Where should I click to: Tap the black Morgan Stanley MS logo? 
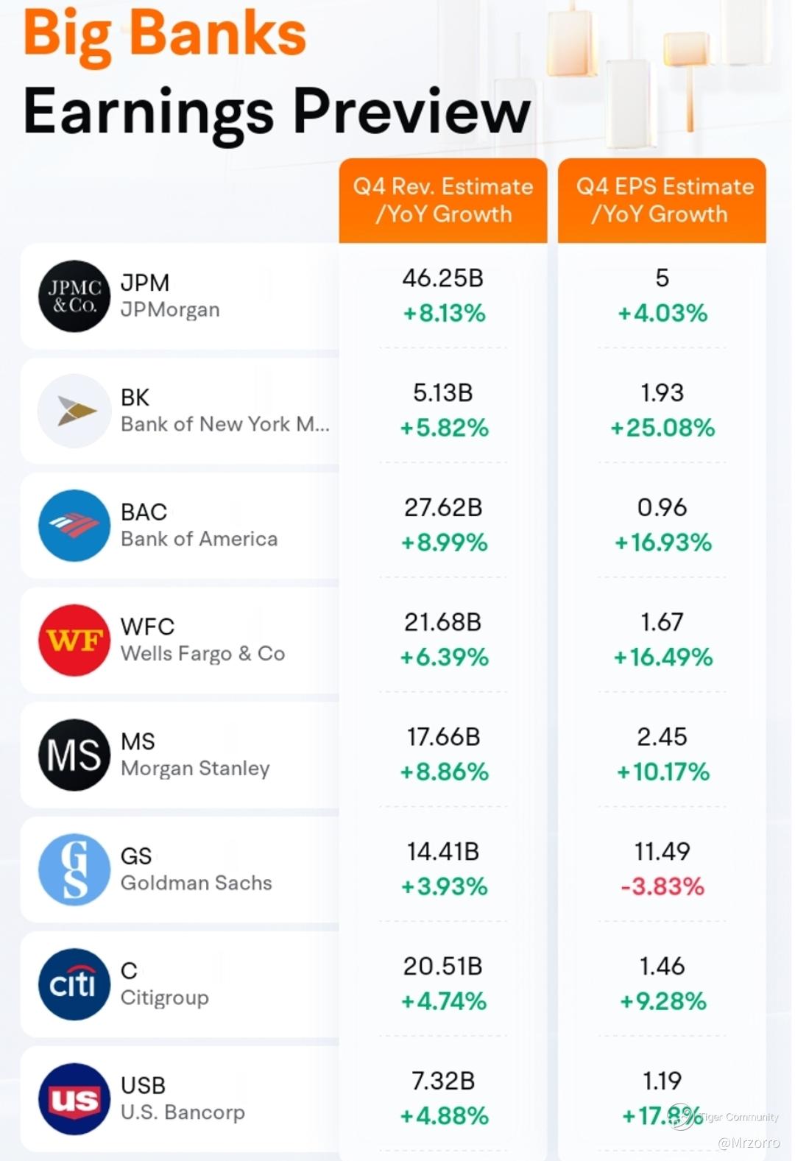[x=74, y=755]
